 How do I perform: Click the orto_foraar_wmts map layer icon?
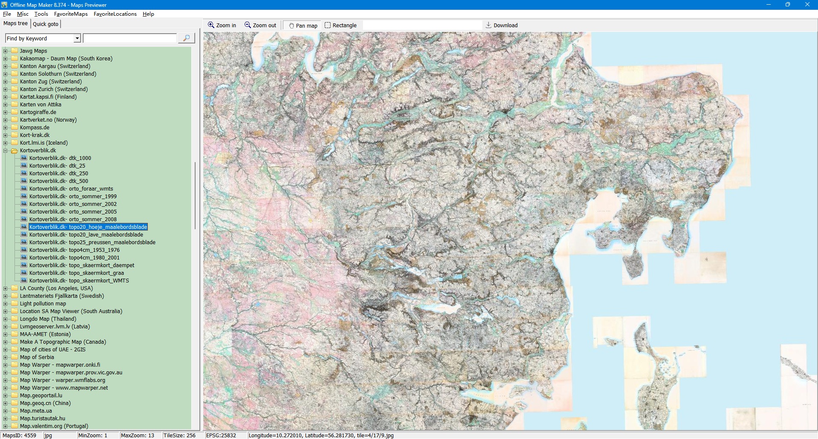24,188
